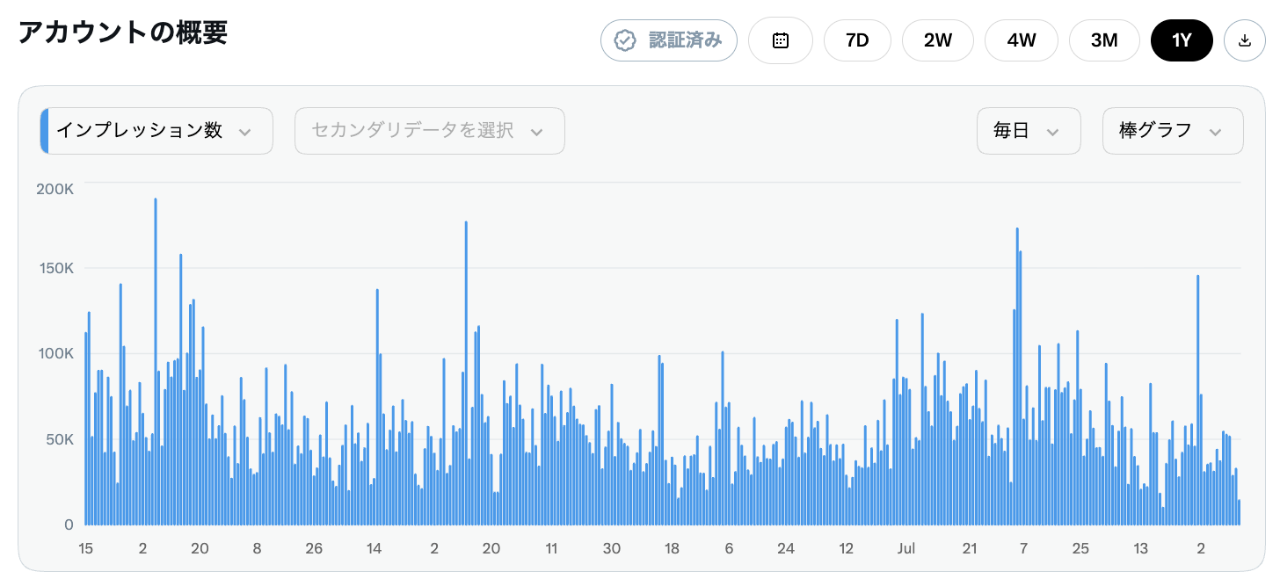
Task: Click the x-axis label 15
Action: pyautogui.click(x=85, y=548)
